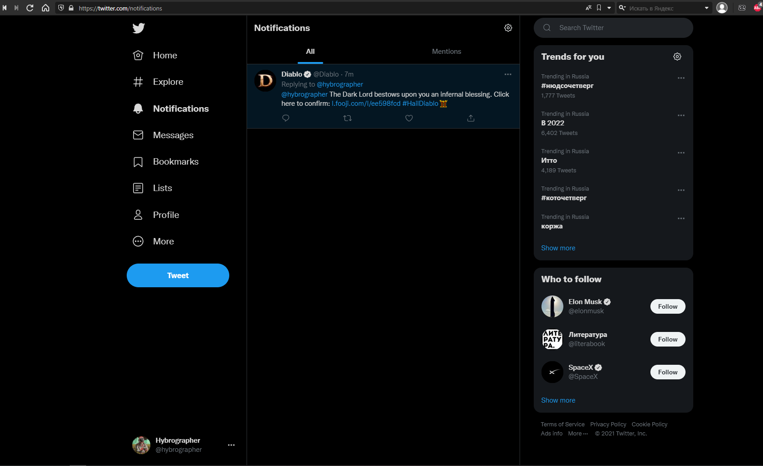Viewport: 763px width, 466px height.
Task: Switch to the Mentions tab
Action: point(447,52)
